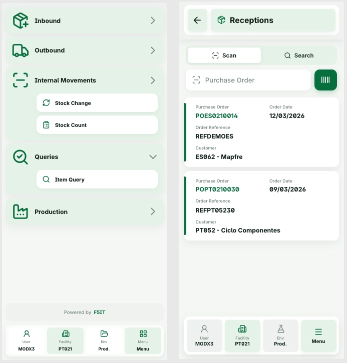Screen dimensions: 347x363
Task: Click the user icon in left bottom bar
Action: pyautogui.click(x=27, y=333)
